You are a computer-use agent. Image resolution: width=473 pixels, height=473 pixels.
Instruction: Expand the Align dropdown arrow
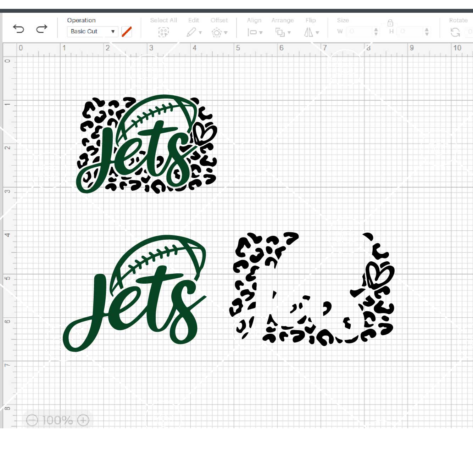point(261,33)
